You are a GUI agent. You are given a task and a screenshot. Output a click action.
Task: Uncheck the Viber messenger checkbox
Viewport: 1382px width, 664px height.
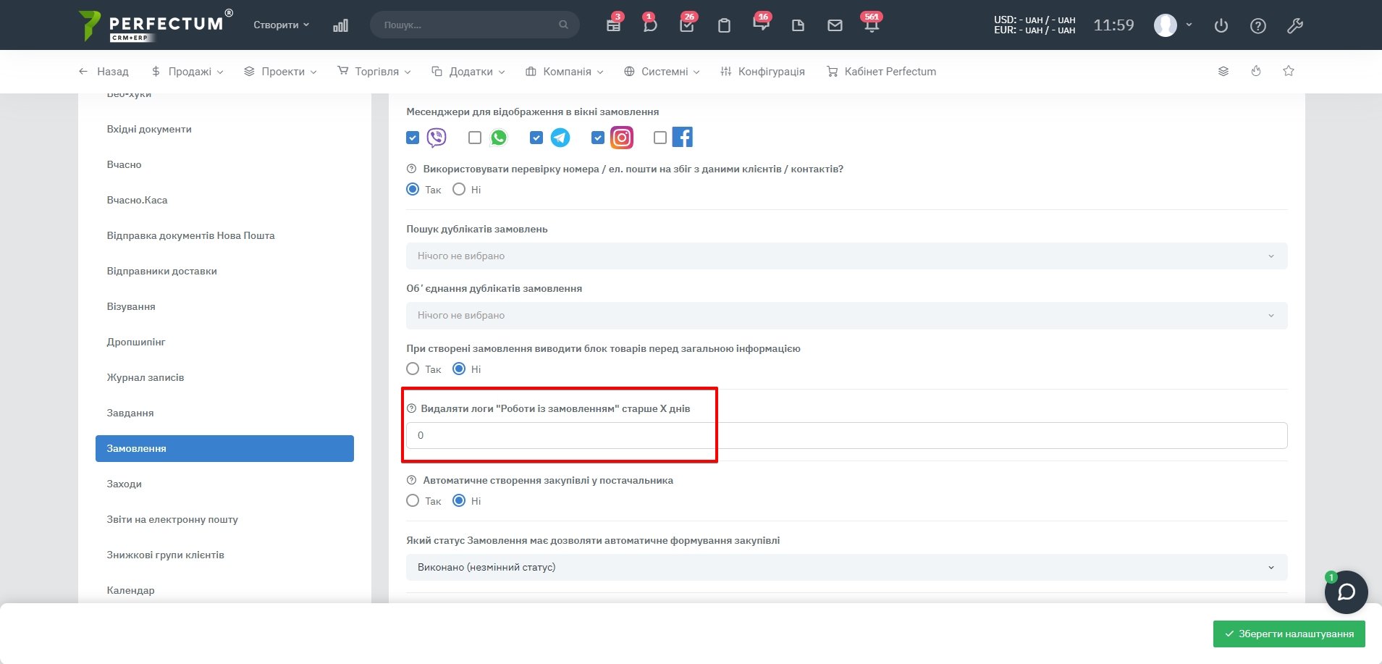click(x=413, y=138)
